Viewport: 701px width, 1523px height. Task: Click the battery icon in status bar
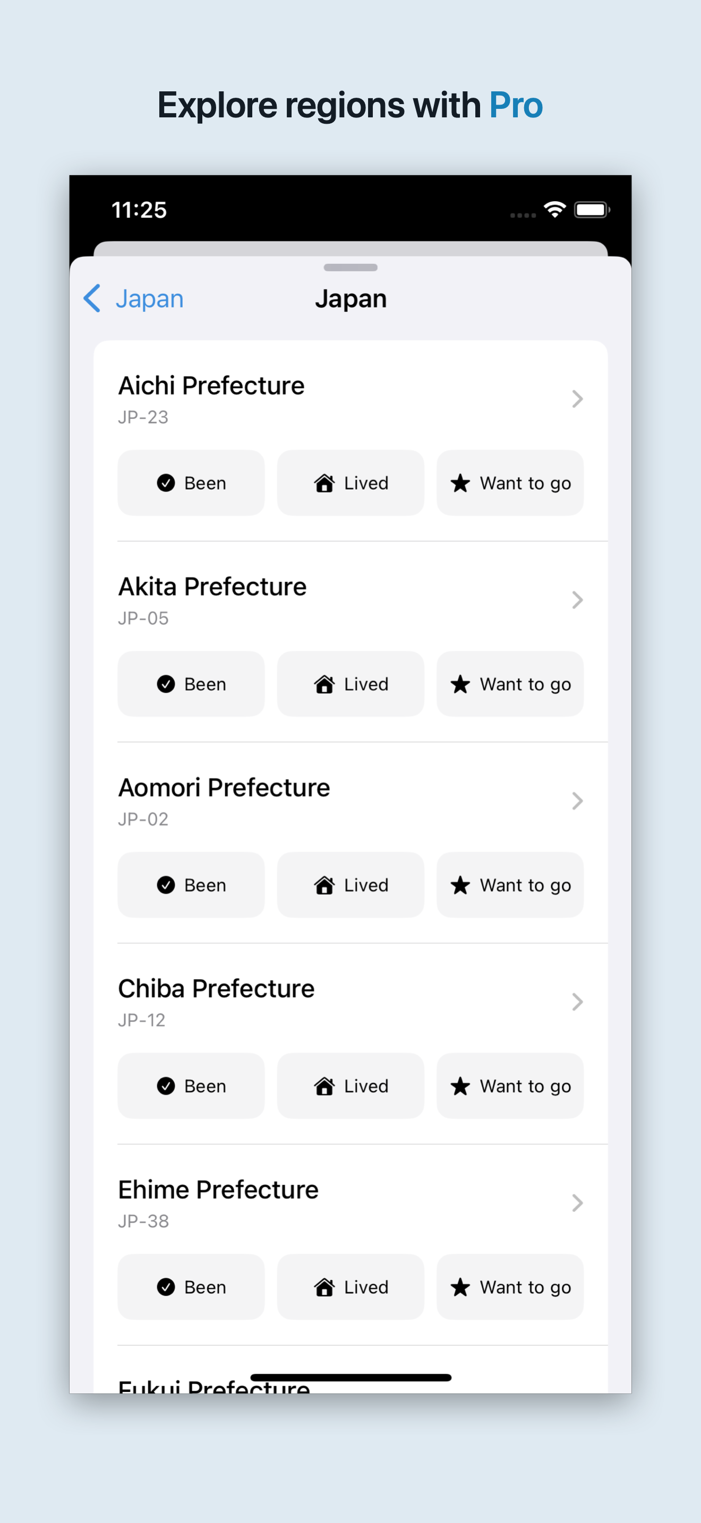[592, 210]
